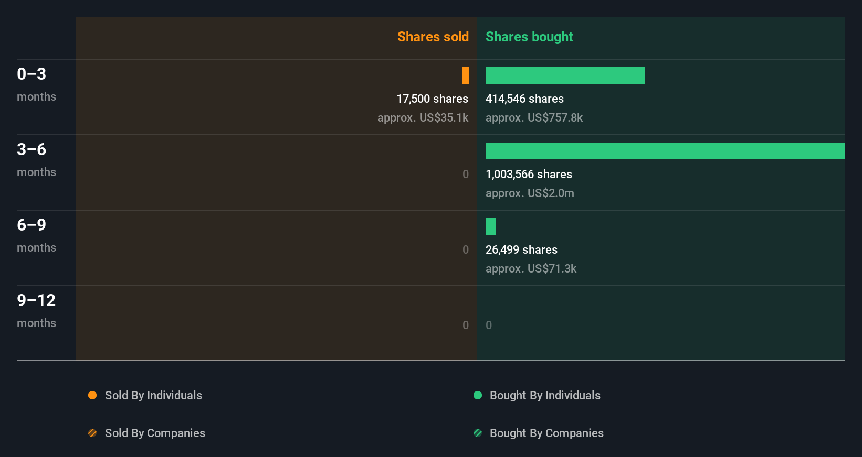Click the green 6–9 months shares bought bar

coord(490,226)
